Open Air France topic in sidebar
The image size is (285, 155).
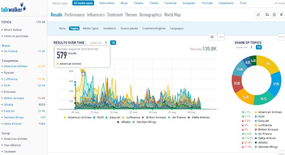pyautogui.click(x=11, y=51)
